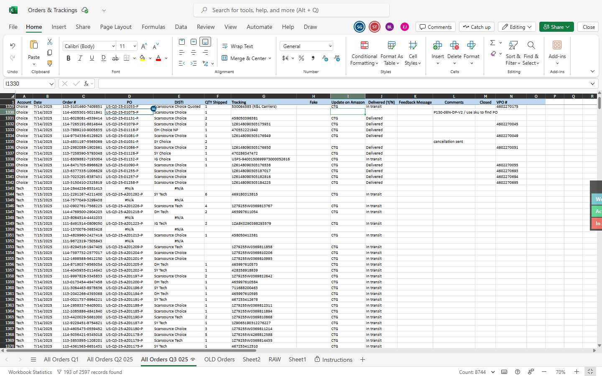Viewport: 602px width, 376px height.
Task: Increase font size with the larger A icon
Action: pyautogui.click(x=144, y=46)
